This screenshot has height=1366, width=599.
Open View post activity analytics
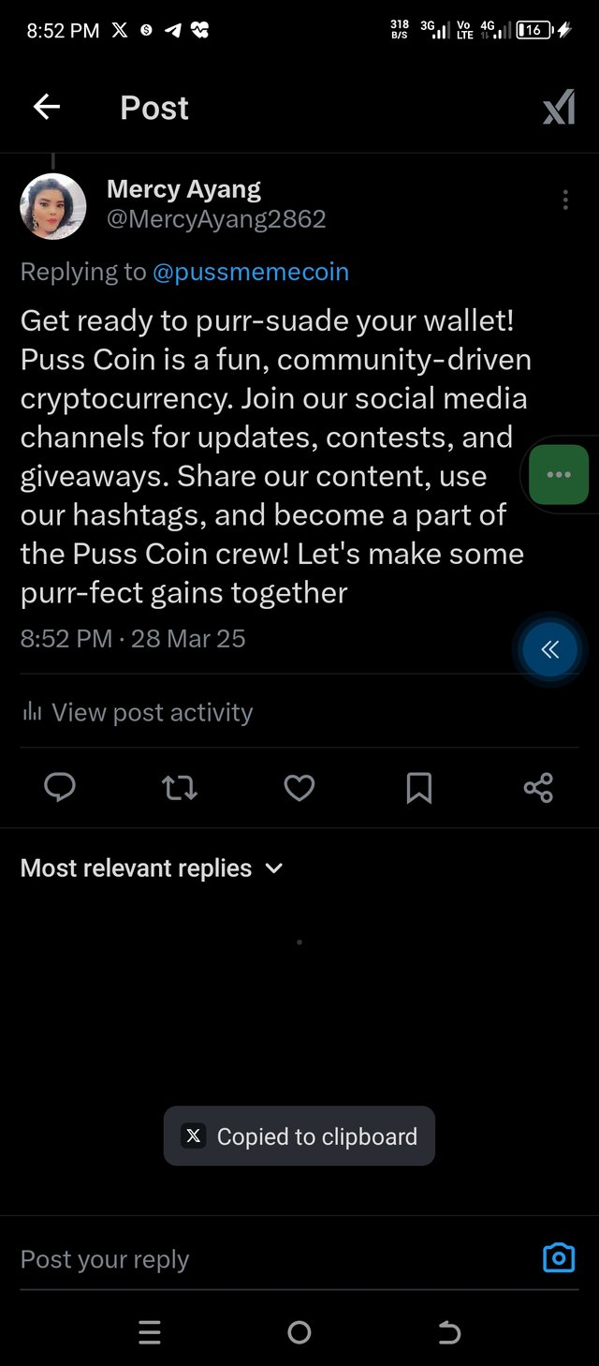tap(138, 713)
